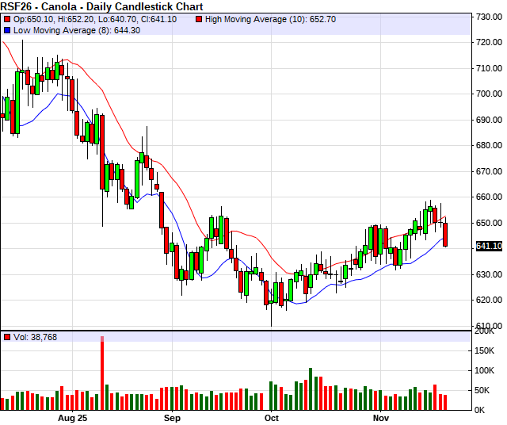This screenshot has height=425, width=507.
Task: Click the High Moving Average (10) label
Action: 261,17
